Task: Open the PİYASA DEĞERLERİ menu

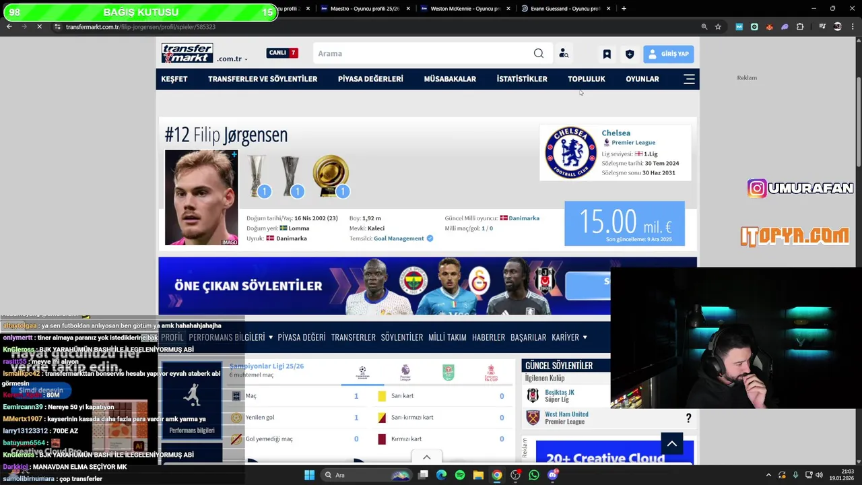Action: [370, 79]
